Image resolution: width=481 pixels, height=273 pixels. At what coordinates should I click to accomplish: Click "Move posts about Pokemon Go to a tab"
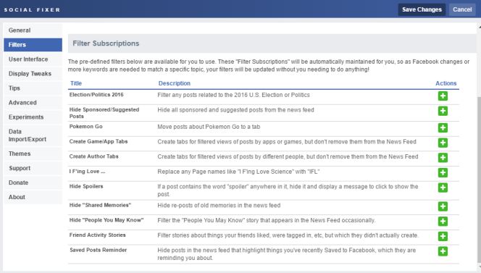(209, 127)
